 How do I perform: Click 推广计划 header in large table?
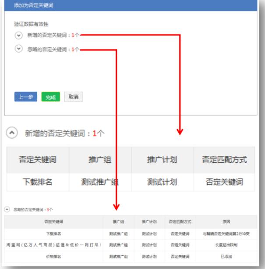(x=162, y=160)
